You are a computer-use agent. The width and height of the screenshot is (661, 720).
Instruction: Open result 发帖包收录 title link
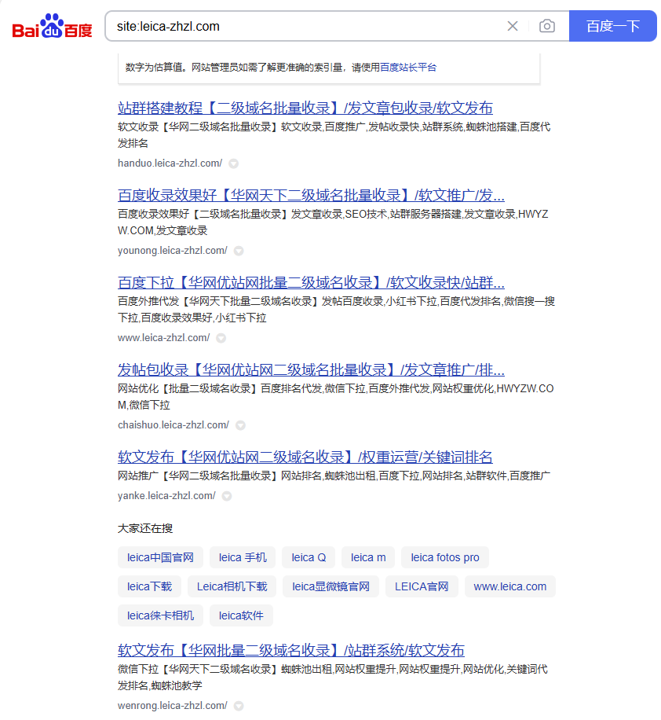(311, 369)
